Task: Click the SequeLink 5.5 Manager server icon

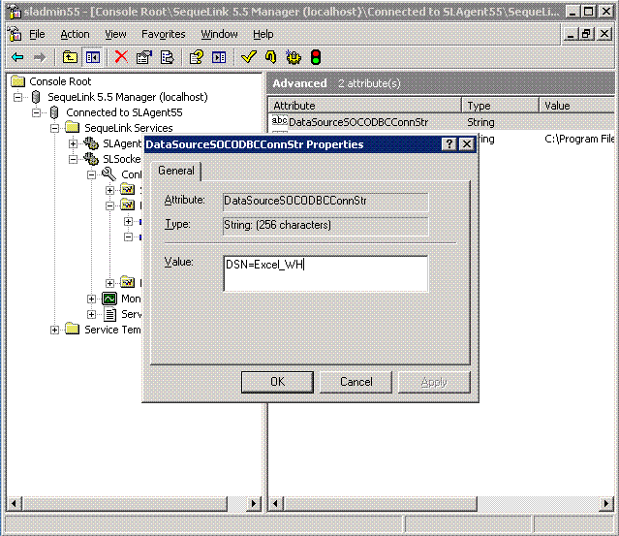Action: tap(36, 97)
